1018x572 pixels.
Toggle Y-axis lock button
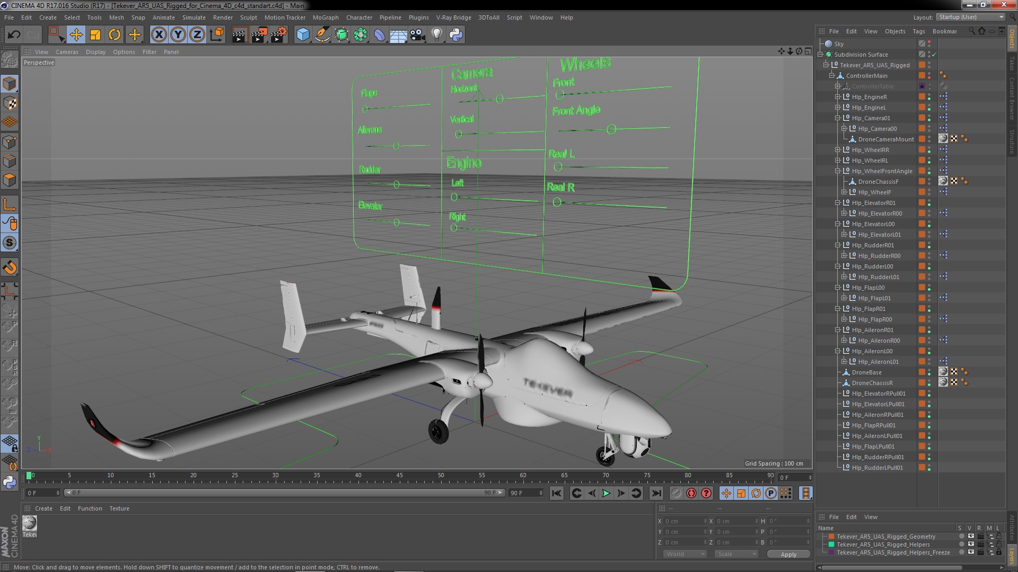(x=178, y=35)
